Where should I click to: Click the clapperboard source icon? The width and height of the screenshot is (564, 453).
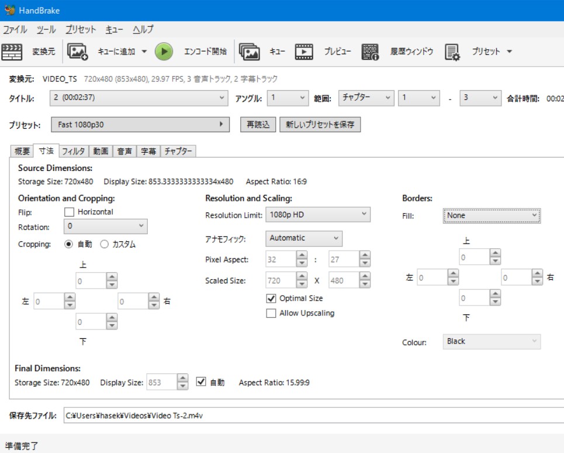pos(12,52)
